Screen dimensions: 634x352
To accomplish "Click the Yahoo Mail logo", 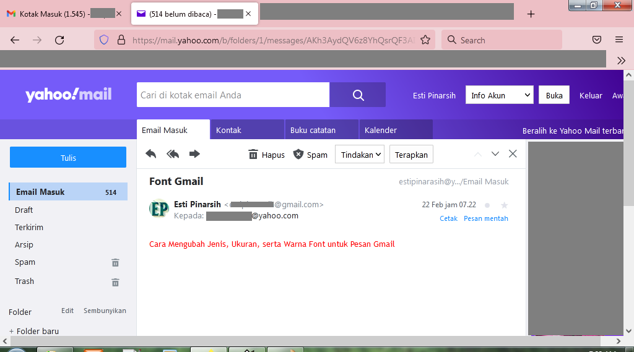I will [68, 95].
